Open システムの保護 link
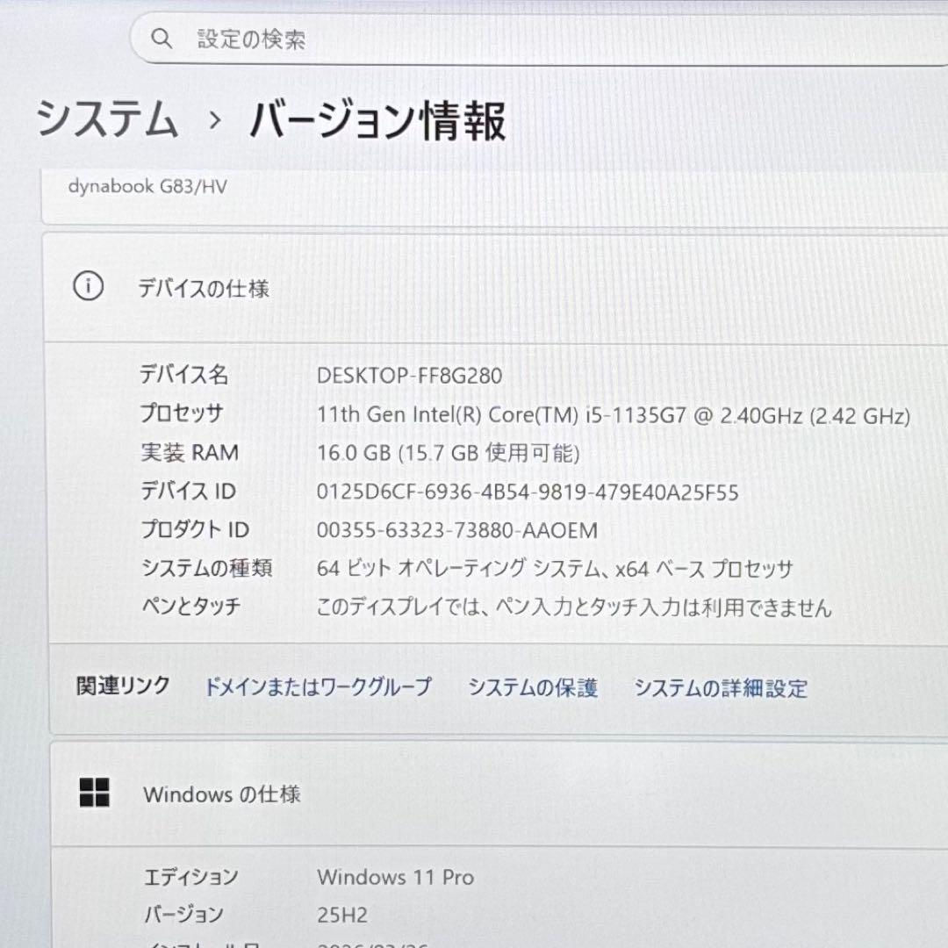 click(x=533, y=687)
